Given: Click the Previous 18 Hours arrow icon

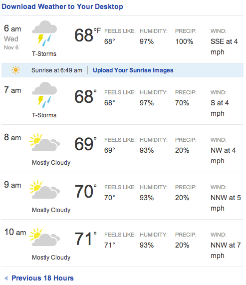Looking at the screenshot, I should [6, 278].
